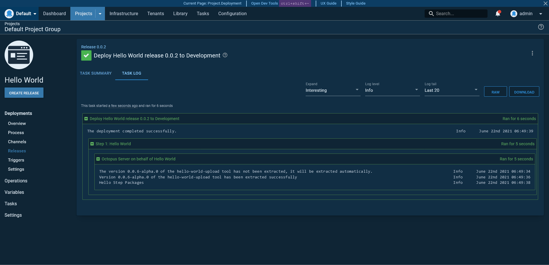This screenshot has width=549, height=265.
Task: Open Process in the sidebar
Action: pyautogui.click(x=16, y=133)
